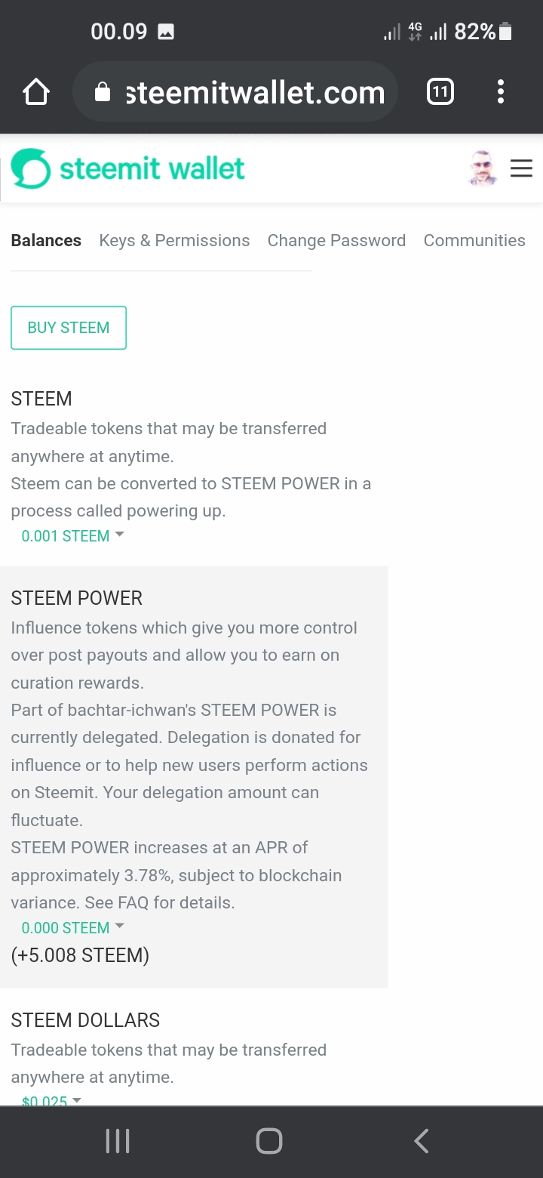Open the user profile avatar
The height and width of the screenshot is (1178, 543).
pyautogui.click(x=482, y=168)
